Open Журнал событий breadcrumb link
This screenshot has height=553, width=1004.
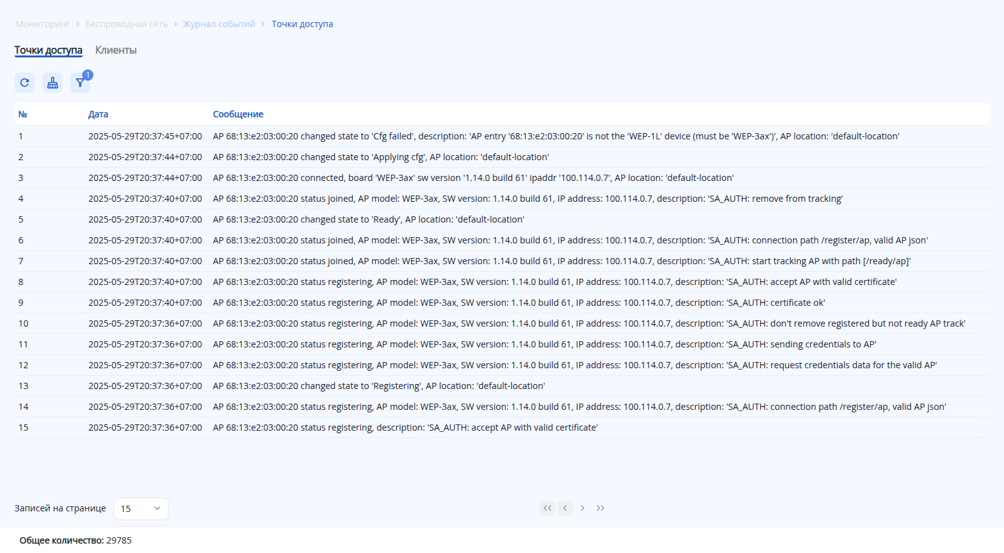tap(219, 24)
